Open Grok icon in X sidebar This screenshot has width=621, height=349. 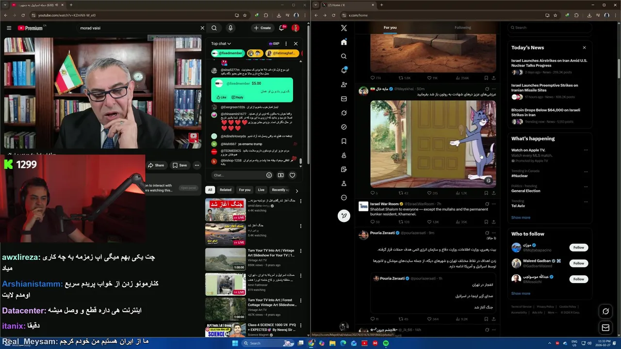tap(343, 113)
